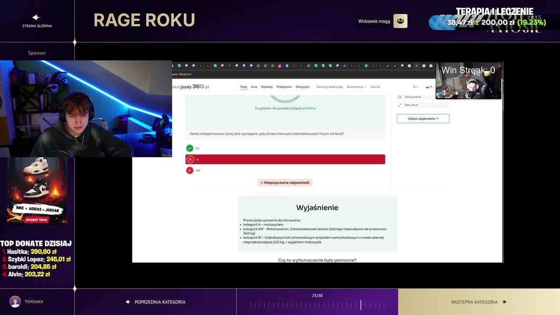
Task: Click the Wyjaśnienie heading
Action: pos(317,207)
